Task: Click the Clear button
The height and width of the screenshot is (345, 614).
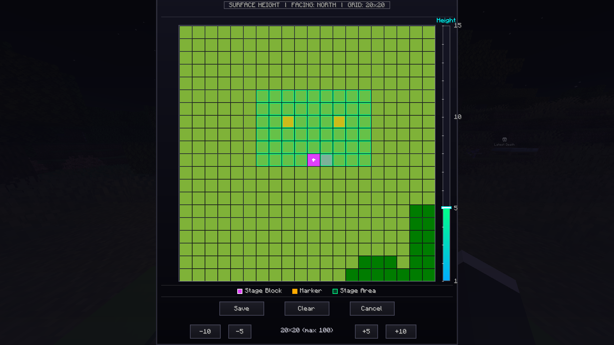Action: pos(307,309)
